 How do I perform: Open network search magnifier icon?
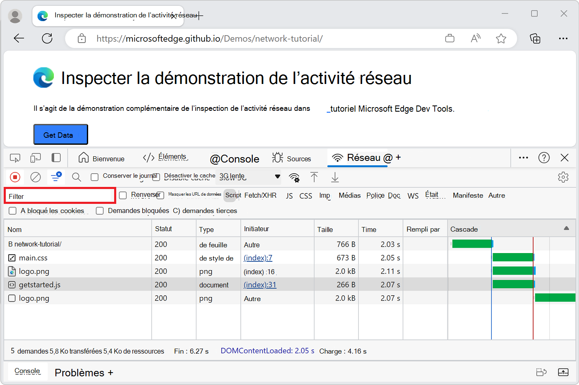(77, 177)
